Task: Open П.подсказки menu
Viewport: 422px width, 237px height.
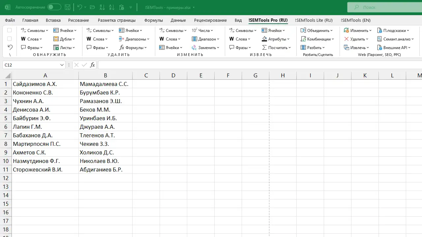Action: (x=393, y=30)
